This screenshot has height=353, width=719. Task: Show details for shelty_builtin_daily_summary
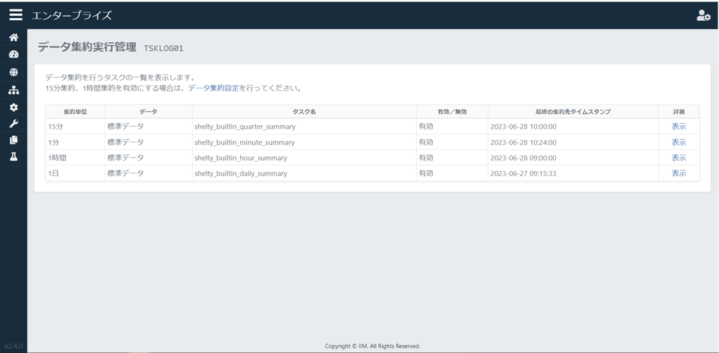coord(679,173)
